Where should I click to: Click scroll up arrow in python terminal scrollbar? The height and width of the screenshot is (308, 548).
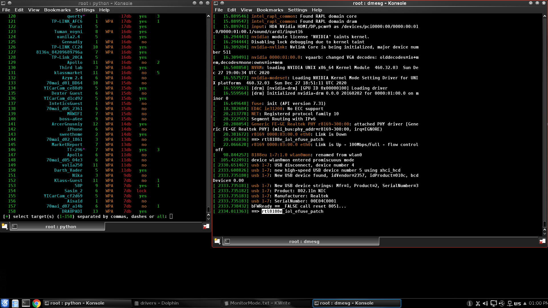point(208,16)
